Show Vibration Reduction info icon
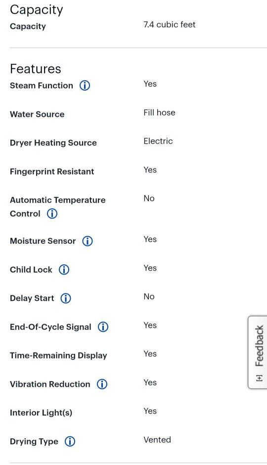This screenshot has width=267, height=465. tap(102, 384)
